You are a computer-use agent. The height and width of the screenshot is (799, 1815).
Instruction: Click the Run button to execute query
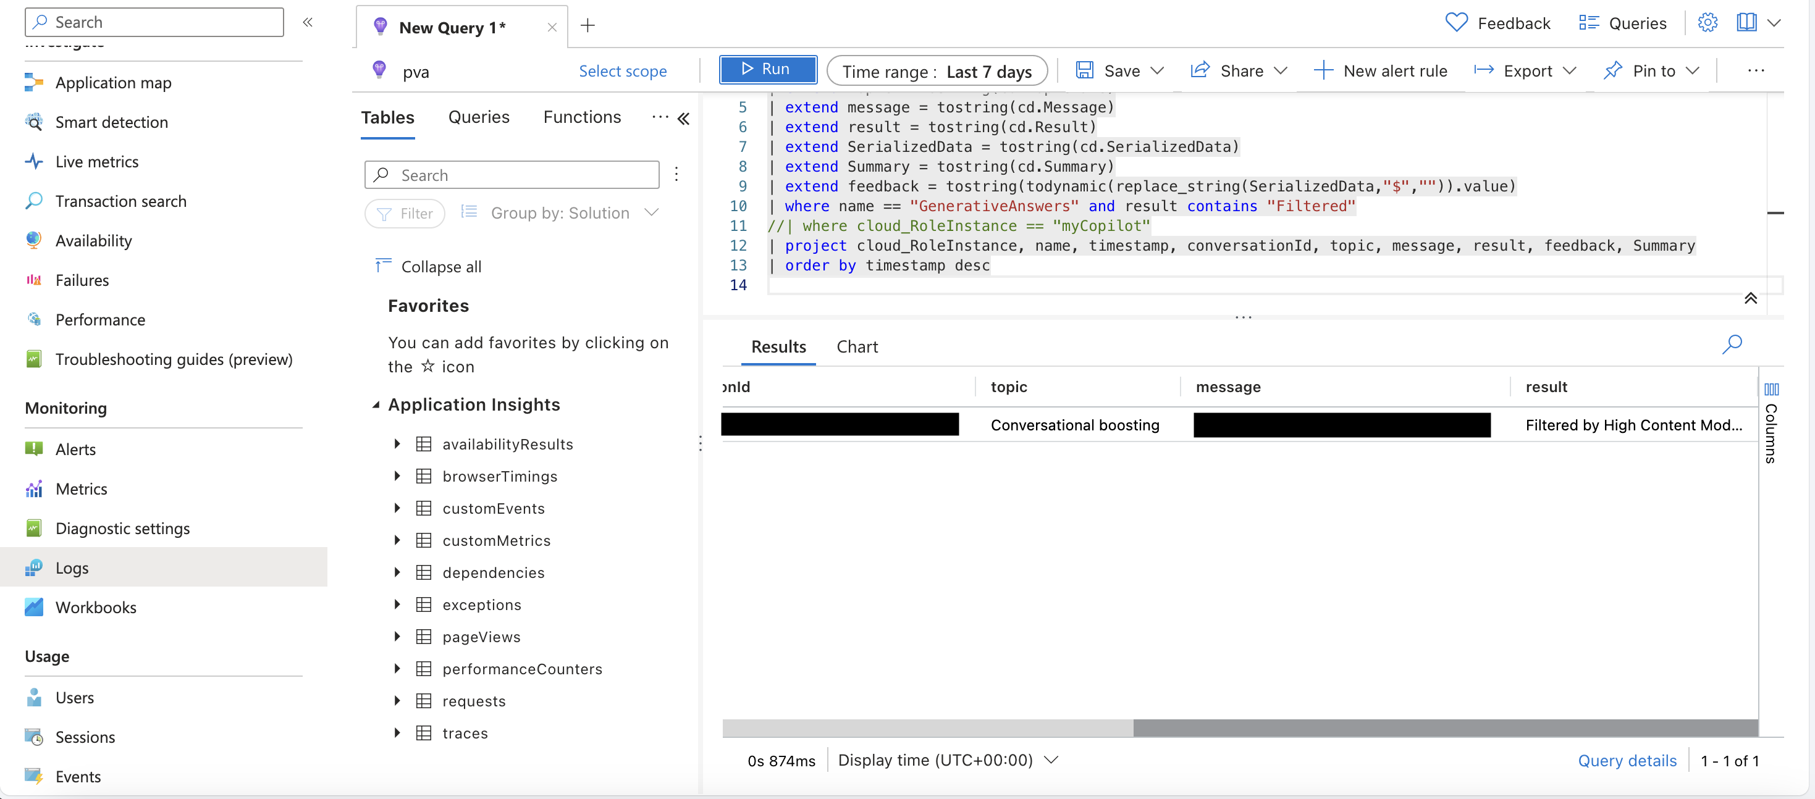click(x=766, y=69)
